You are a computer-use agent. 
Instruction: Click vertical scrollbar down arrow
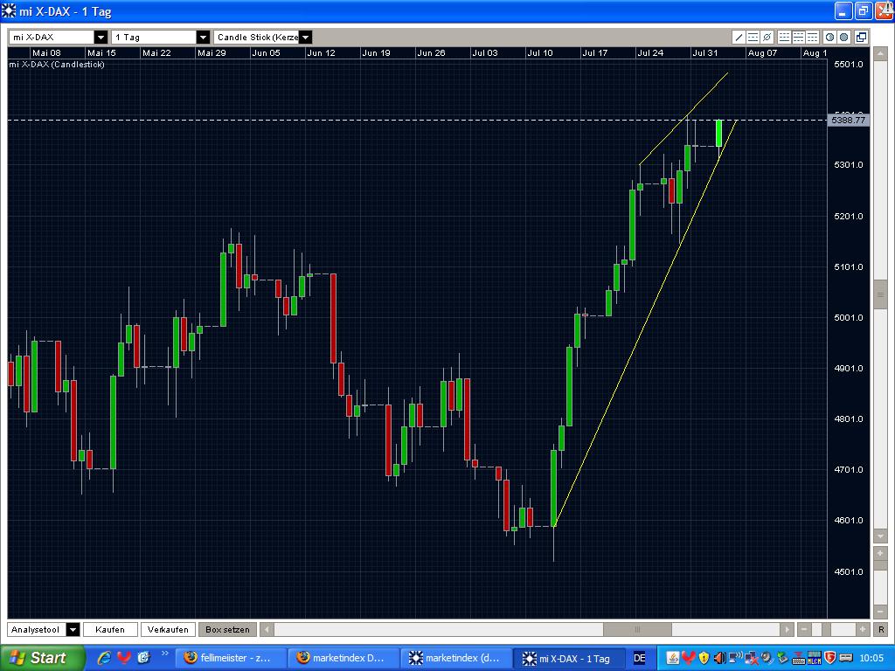coord(879,536)
